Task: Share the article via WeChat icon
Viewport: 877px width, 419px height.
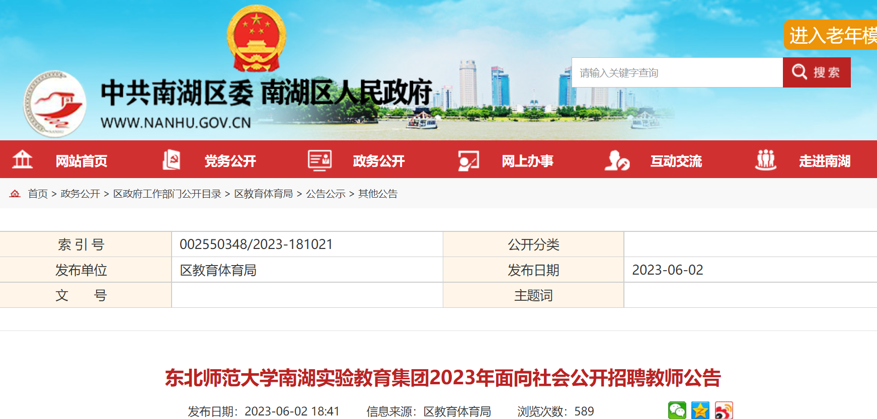Action: 677,410
